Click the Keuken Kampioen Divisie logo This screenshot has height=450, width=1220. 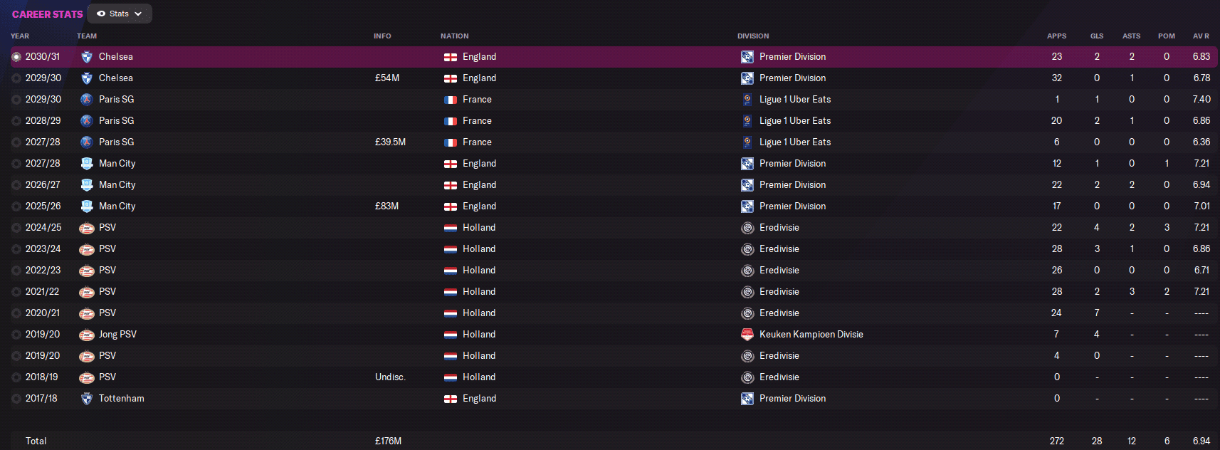click(747, 335)
